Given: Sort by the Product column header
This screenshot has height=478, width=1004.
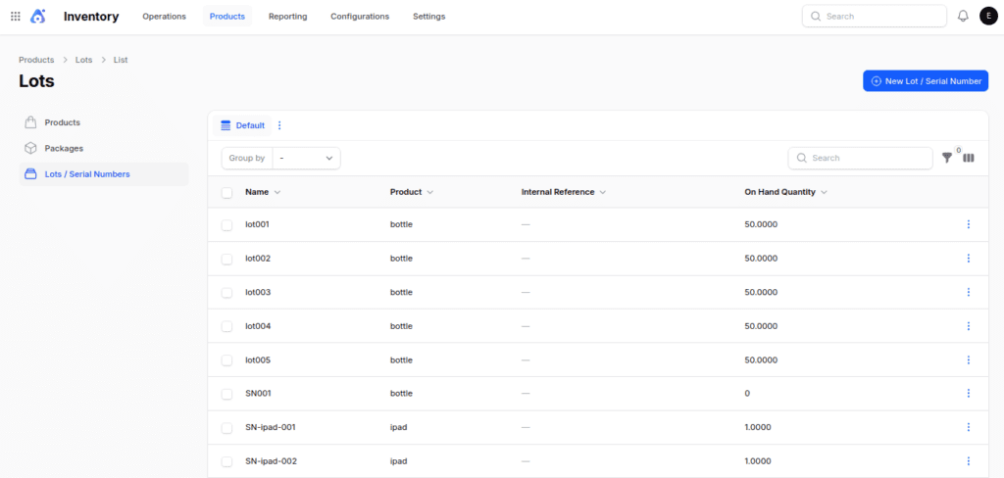Looking at the screenshot, I should 412,192.
